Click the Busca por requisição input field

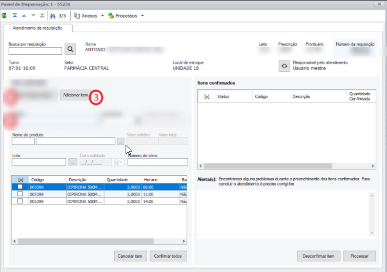coord(35,51)
